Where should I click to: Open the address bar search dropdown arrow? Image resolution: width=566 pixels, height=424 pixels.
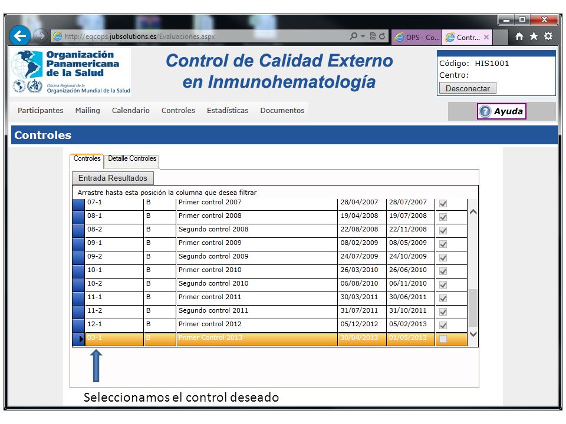click(x=363, y=36)
